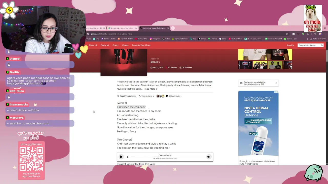The width and height of the screenshot is (328, 184).
Task: Go to next video in carousel
Action: (291, 65)
